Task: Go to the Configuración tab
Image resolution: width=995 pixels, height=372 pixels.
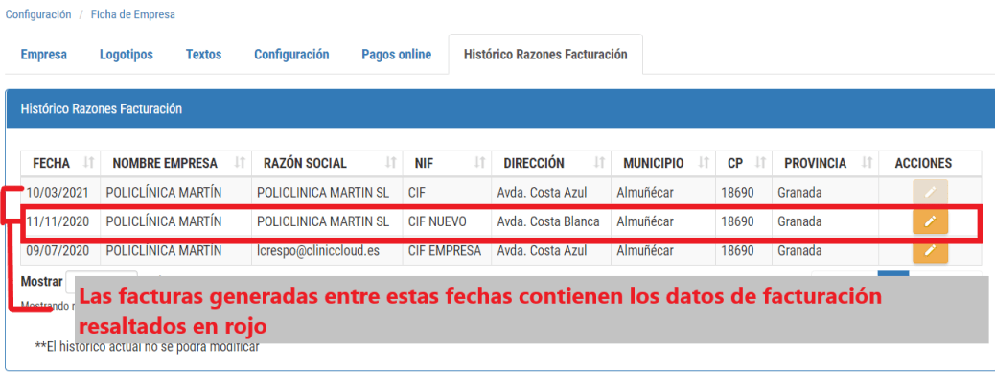Action: [291, 55]
